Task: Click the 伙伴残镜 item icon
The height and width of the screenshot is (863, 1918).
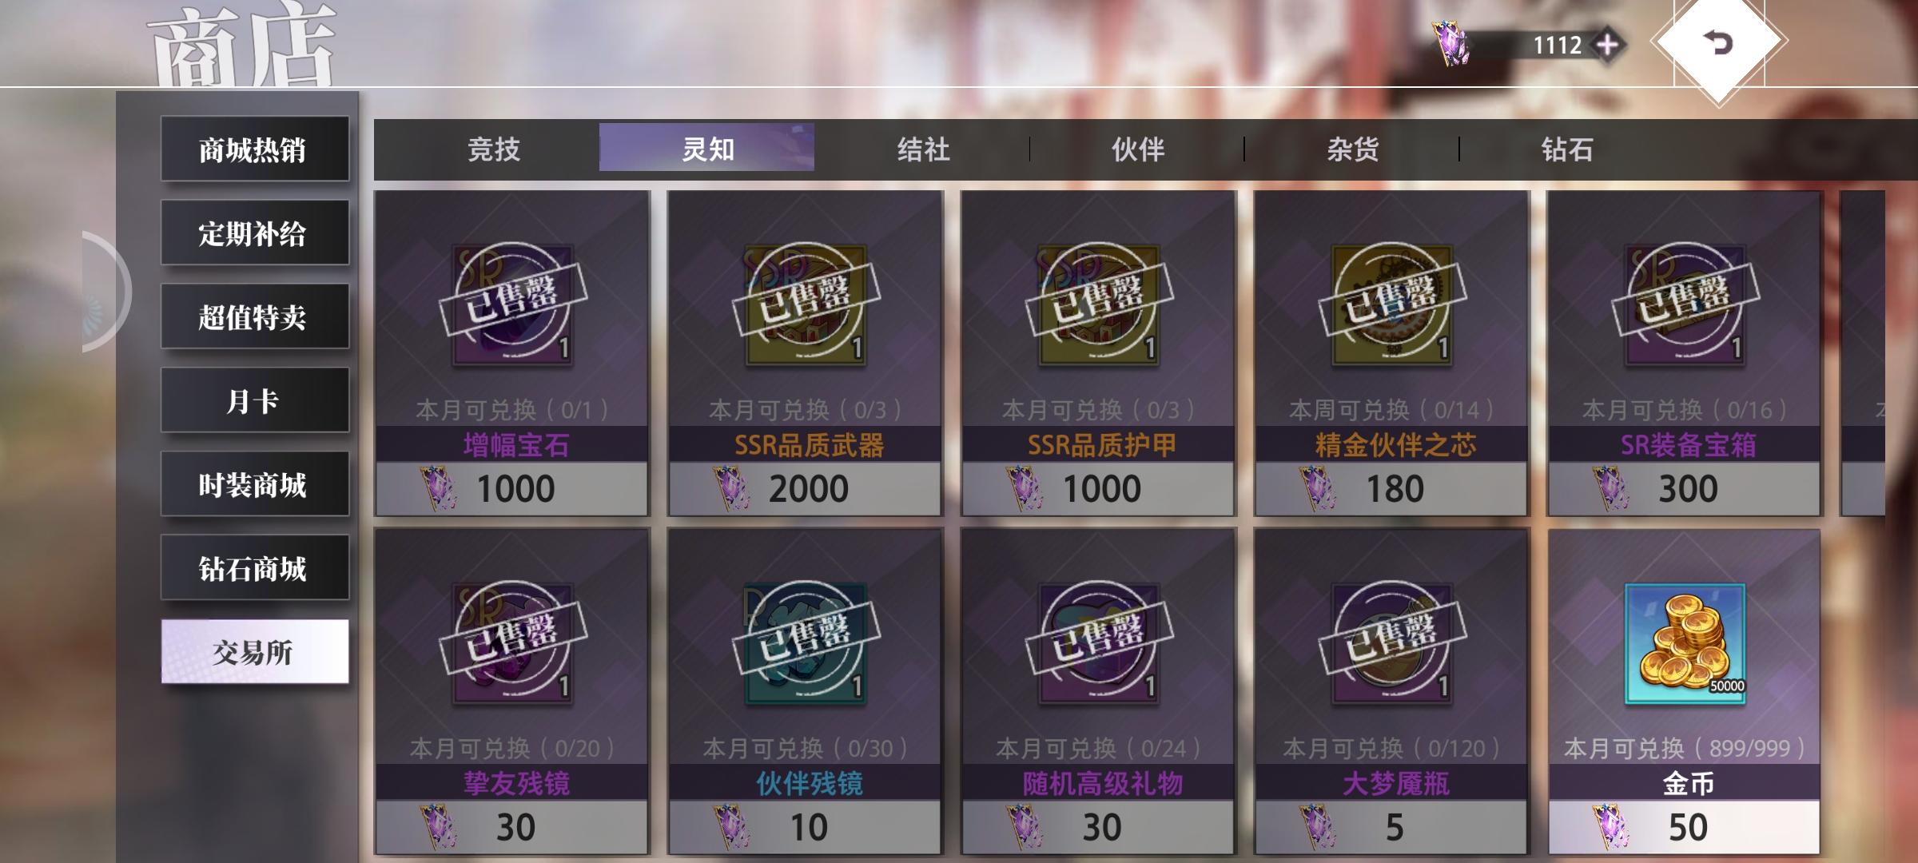Action: point(806,644)
